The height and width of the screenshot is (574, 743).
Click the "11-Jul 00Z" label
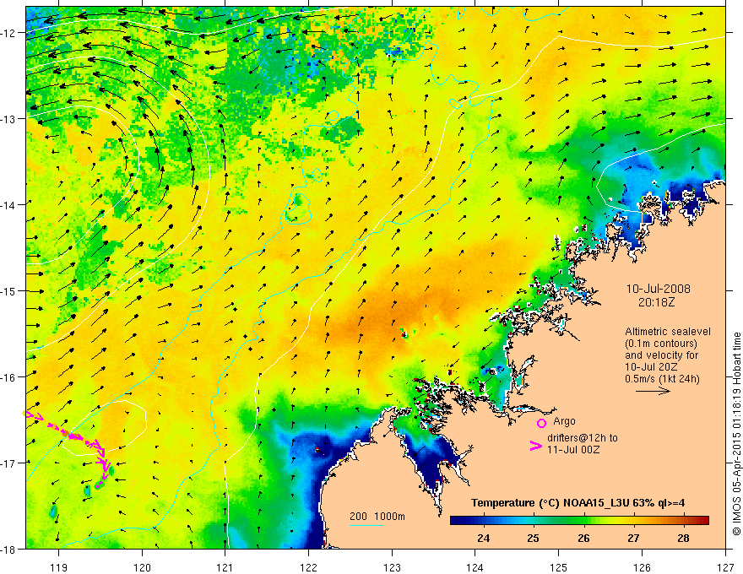(573, 449)
